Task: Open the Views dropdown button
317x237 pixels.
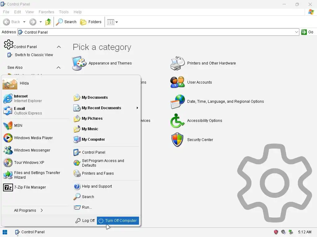Action: point(112,22)
